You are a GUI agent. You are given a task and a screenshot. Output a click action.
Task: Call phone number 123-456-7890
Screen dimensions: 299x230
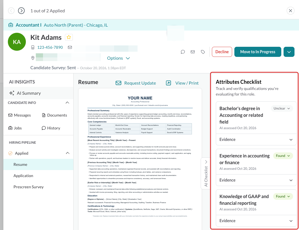[x=50, y=47]
